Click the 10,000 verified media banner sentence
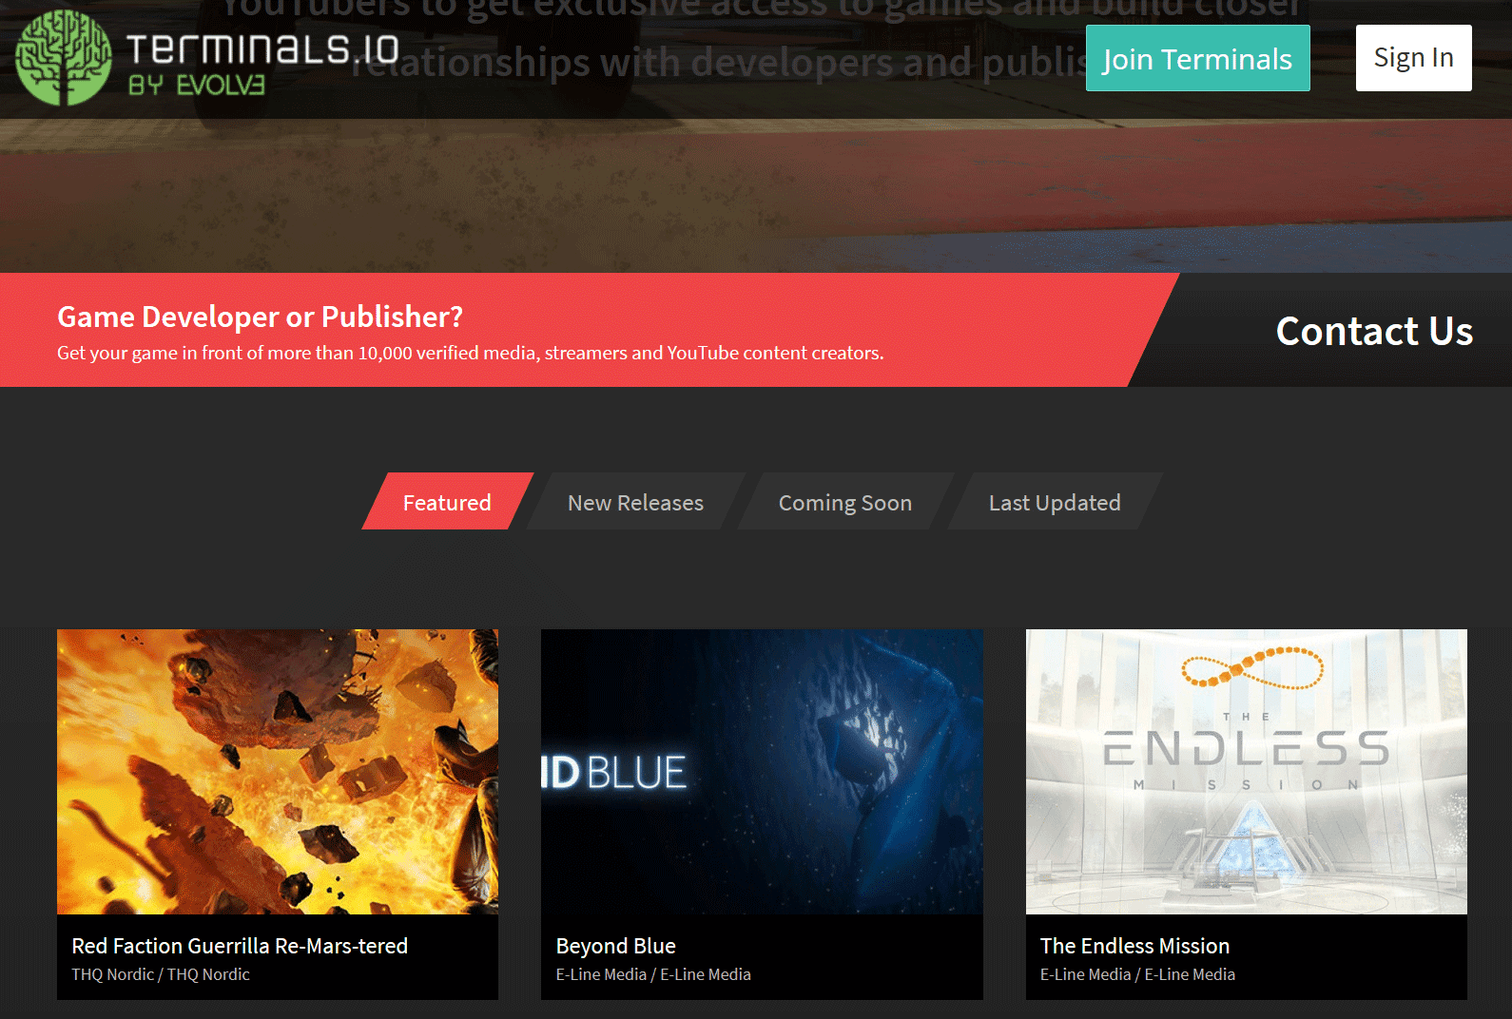The width and height of the screenshot is (1512, 1019). point(470,353)
